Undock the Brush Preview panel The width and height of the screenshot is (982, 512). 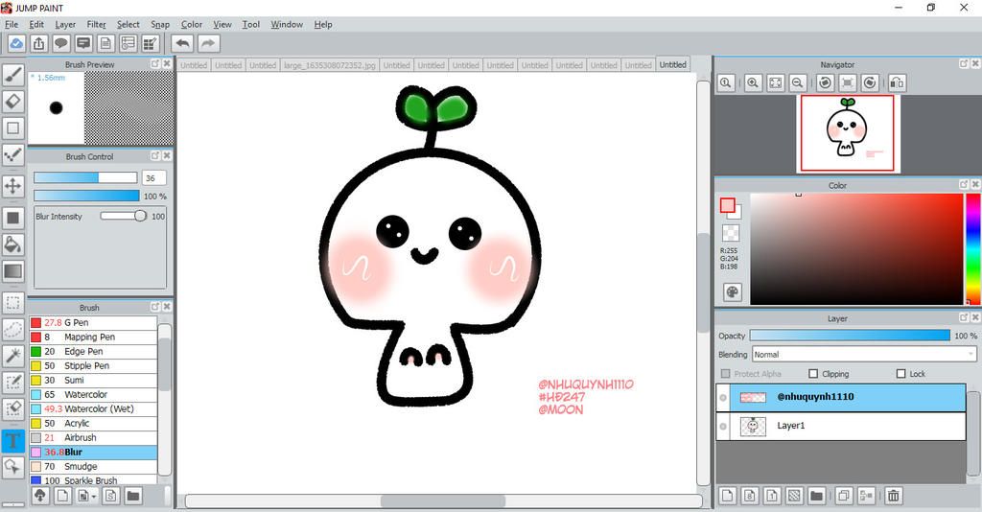point(155,64)
